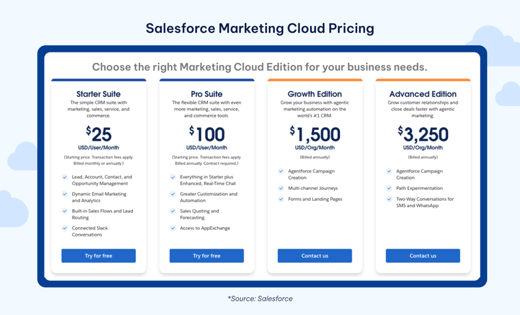Click Growth Edition description about agentic marketing automation
520x315 pixels.
tap(315, 109)
